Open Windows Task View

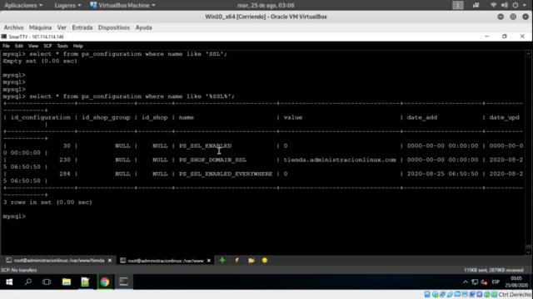47,282
